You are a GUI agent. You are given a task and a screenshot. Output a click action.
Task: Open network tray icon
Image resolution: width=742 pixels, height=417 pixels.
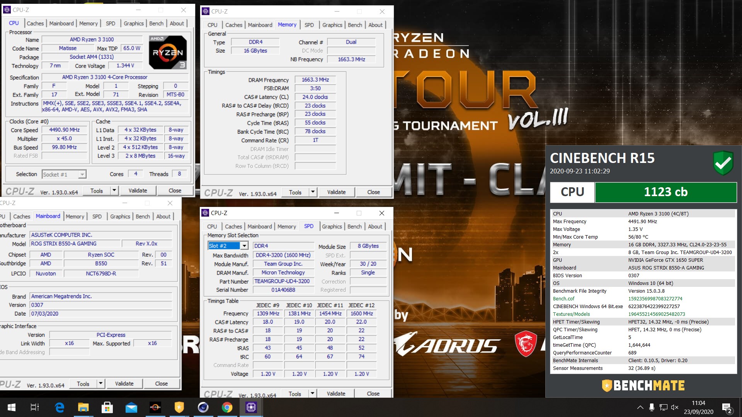tap(664, 407)
